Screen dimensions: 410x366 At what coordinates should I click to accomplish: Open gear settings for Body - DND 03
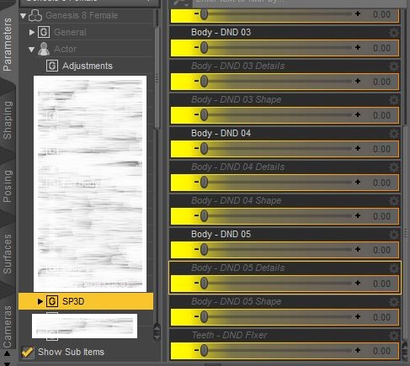[394, 33]
